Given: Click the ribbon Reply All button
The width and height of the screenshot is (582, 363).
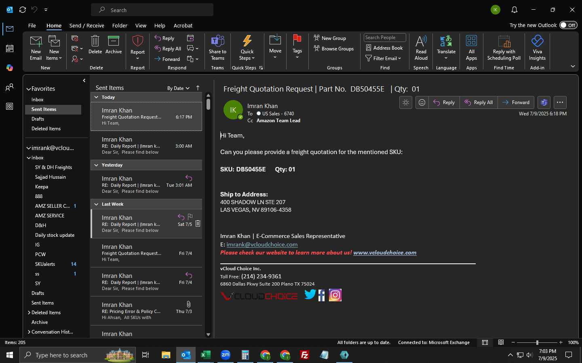Looking at the screenshot, I should click(168, 49).
